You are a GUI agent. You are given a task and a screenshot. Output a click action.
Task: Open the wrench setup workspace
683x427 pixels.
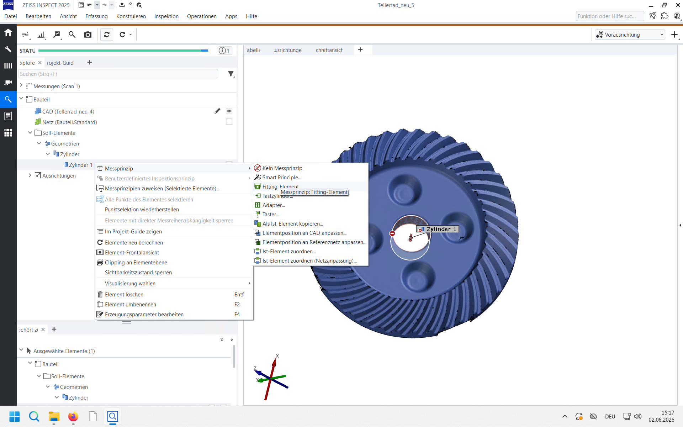[x=8, y=49]
